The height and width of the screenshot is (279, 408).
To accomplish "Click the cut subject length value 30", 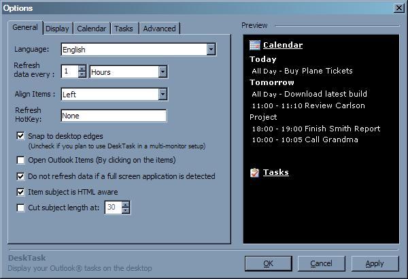I will point(113,207).
